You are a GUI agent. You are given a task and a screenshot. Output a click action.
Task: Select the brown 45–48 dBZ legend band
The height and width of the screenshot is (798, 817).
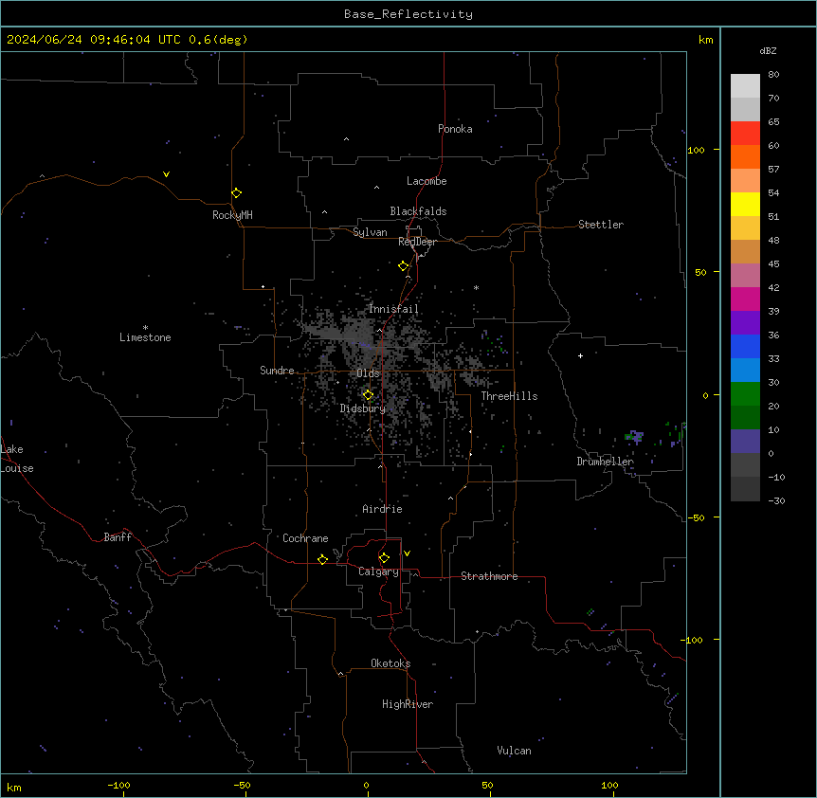pos(745,251)
